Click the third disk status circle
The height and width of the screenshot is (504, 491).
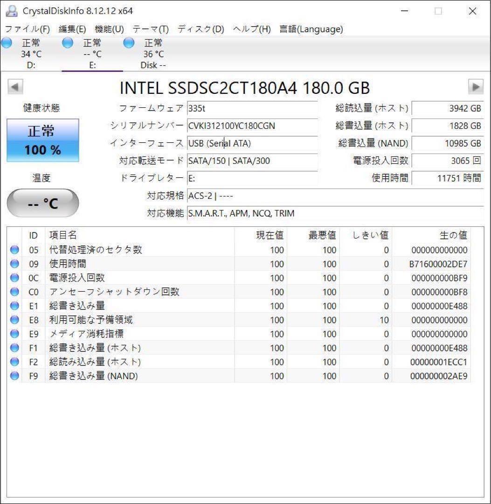click(128, 42)
